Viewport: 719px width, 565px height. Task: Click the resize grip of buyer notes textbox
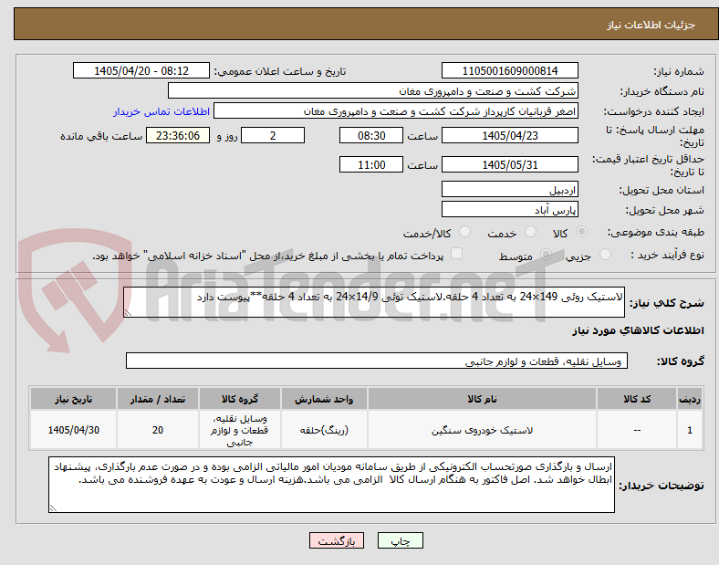(x=53, y=508)
